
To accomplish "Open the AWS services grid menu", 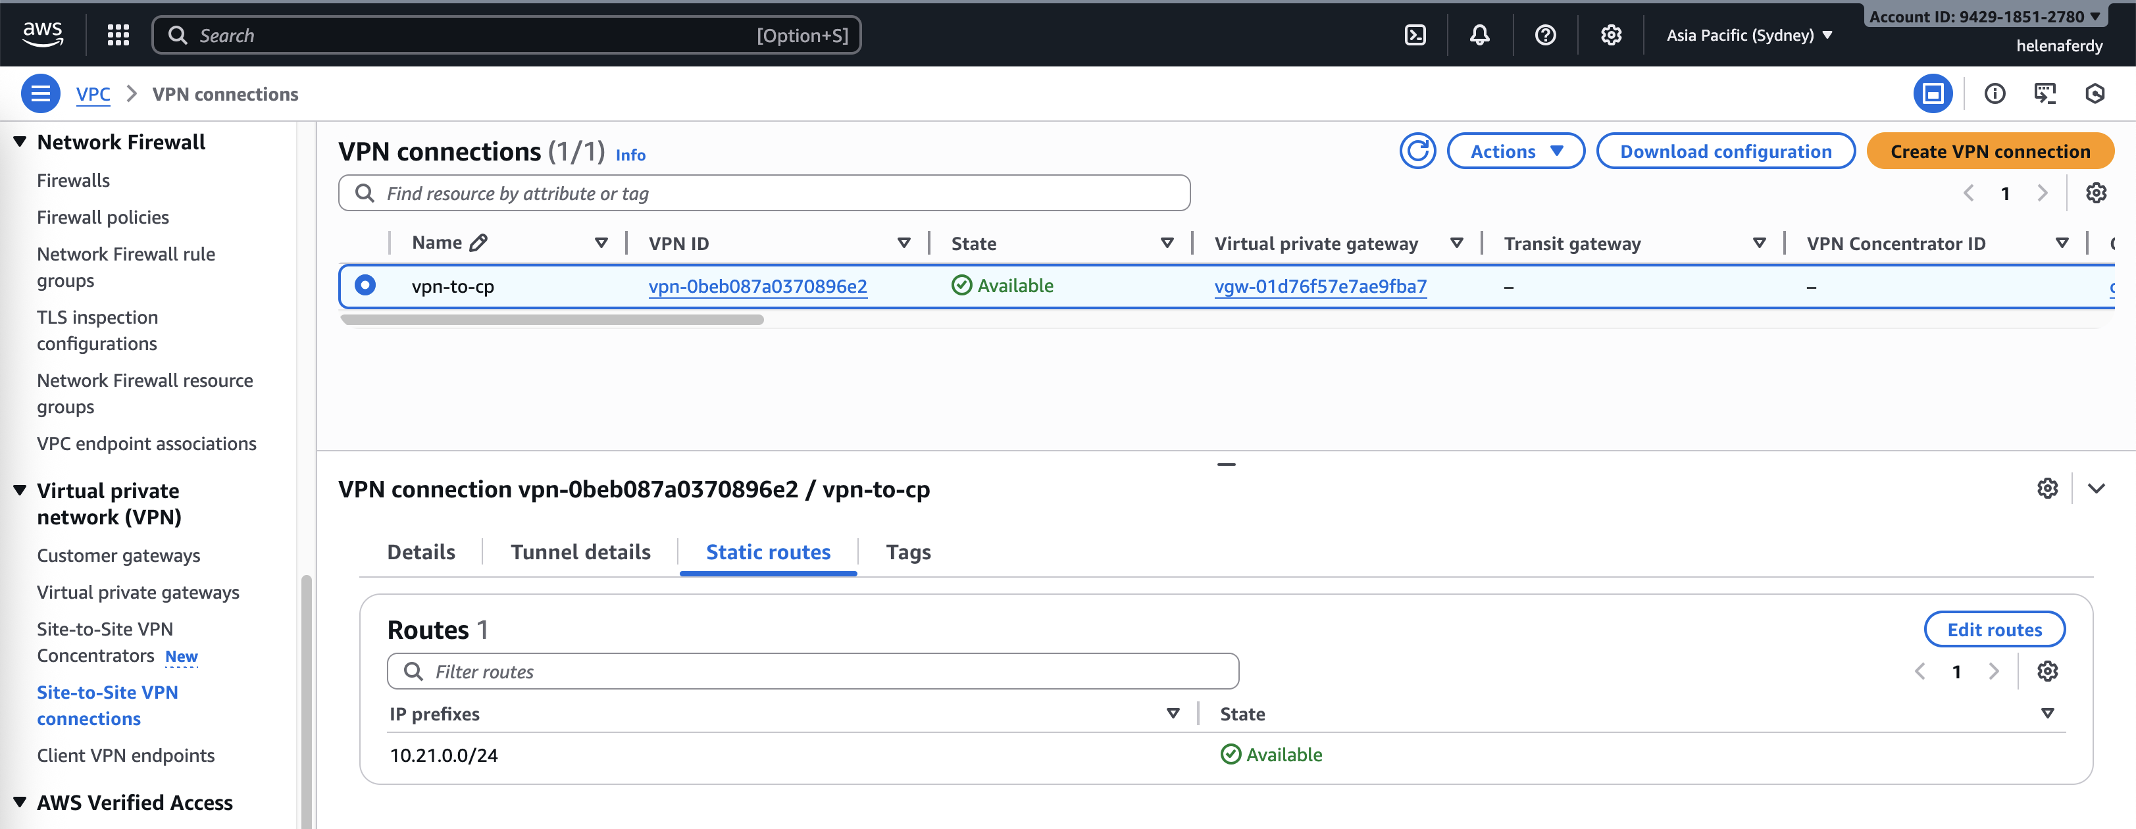I will (118, 35).
